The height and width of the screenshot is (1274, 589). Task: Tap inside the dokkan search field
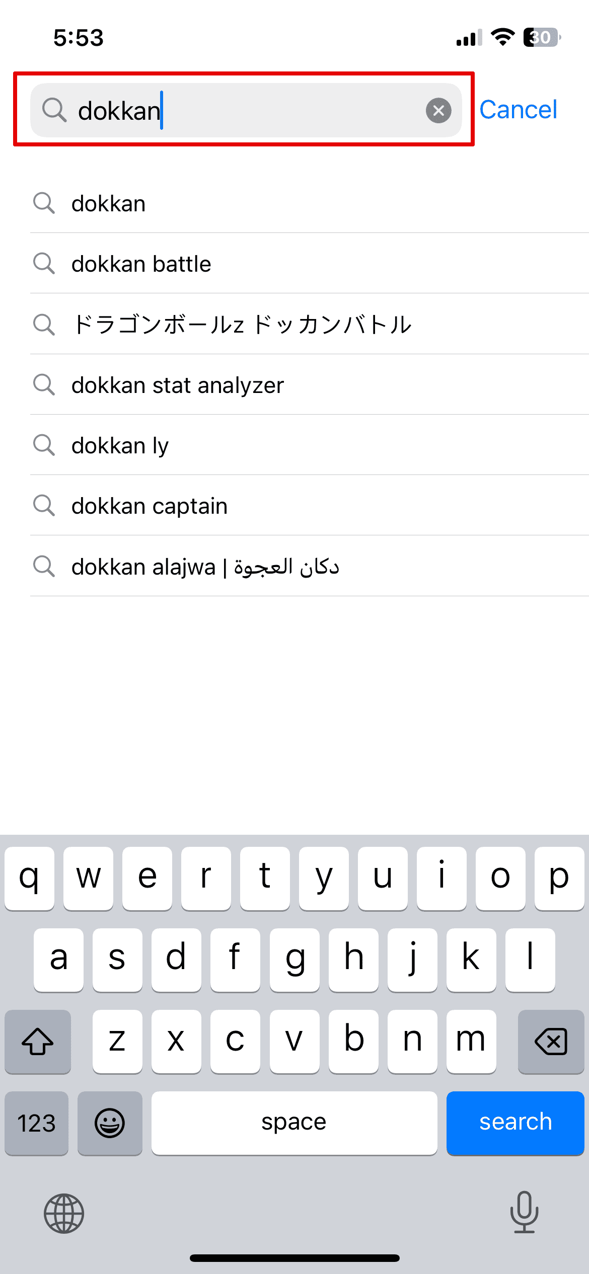(252, 110)
